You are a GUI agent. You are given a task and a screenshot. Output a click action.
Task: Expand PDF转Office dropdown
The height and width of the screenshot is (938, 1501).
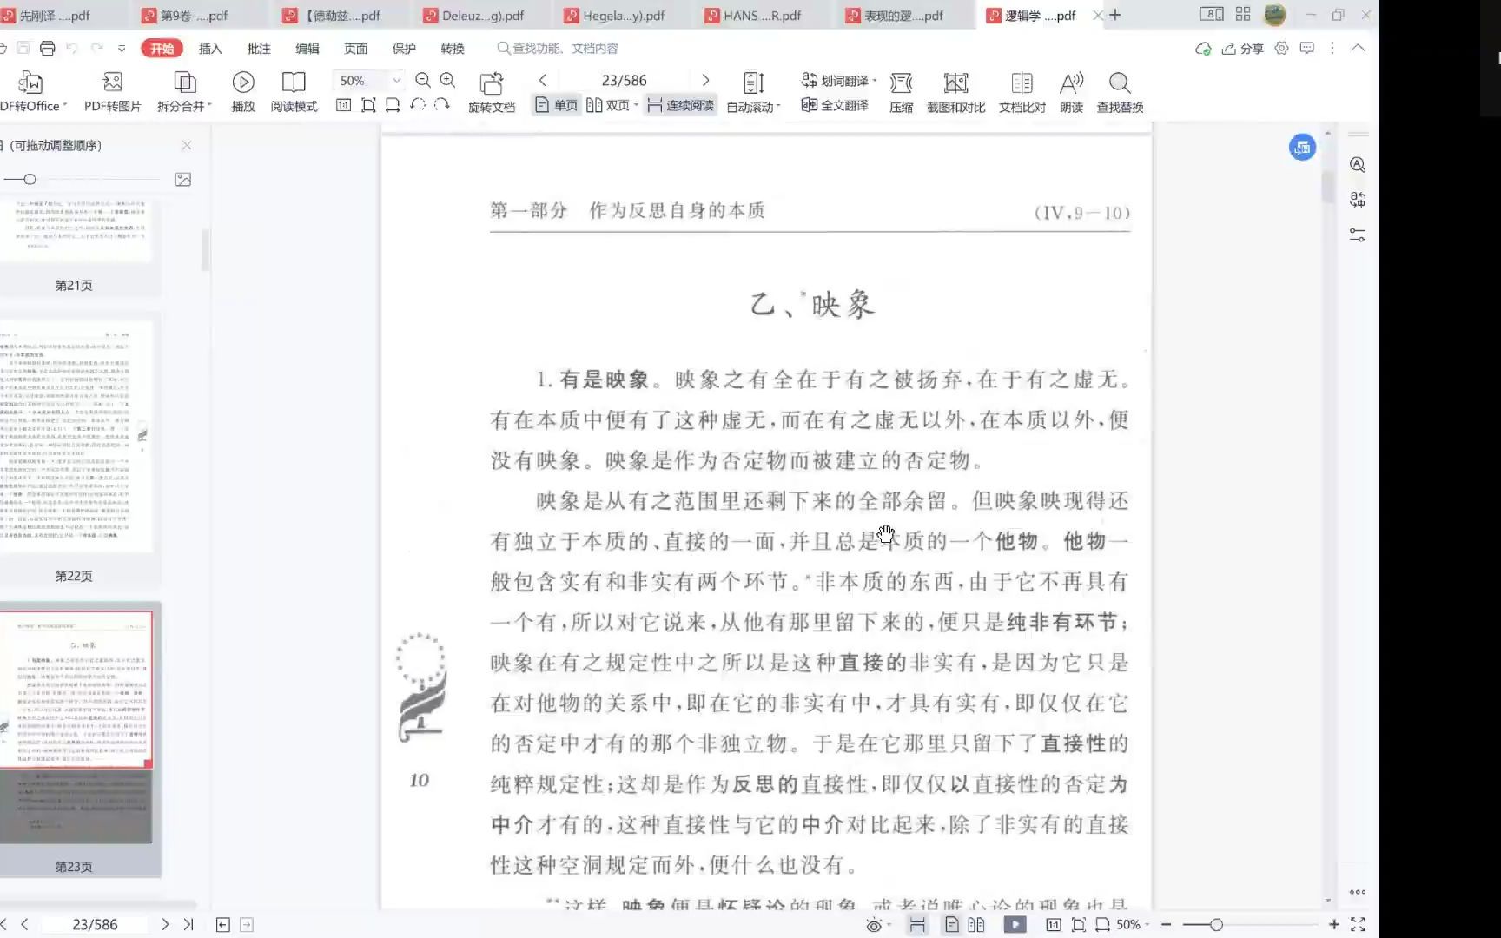click(x=64, y=105)
